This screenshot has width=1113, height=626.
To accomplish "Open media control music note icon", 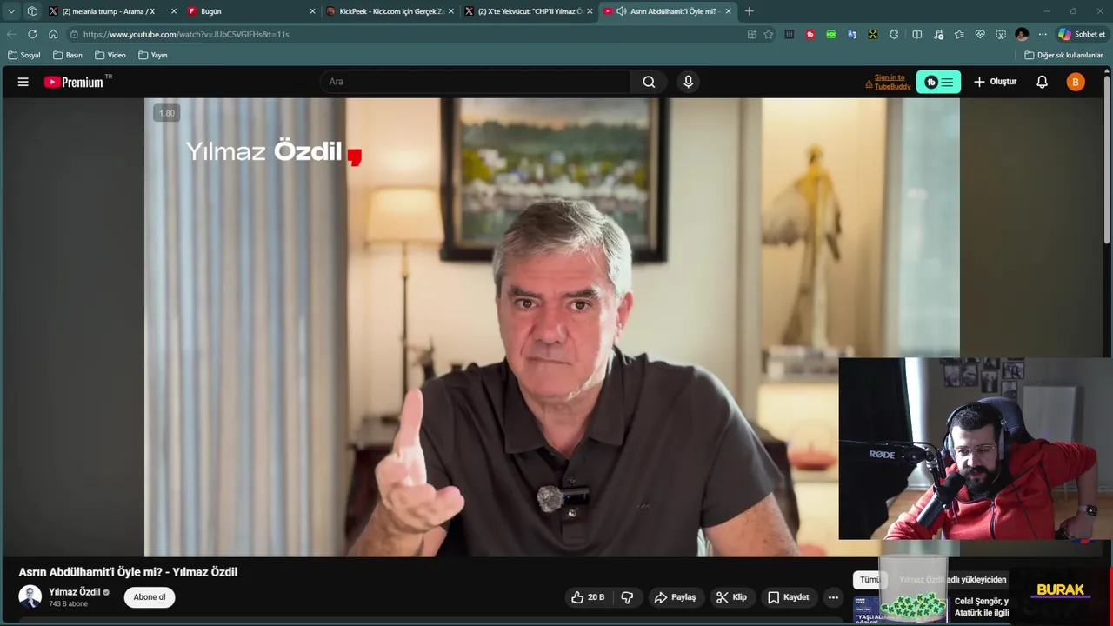I will [x=938, y=34].
